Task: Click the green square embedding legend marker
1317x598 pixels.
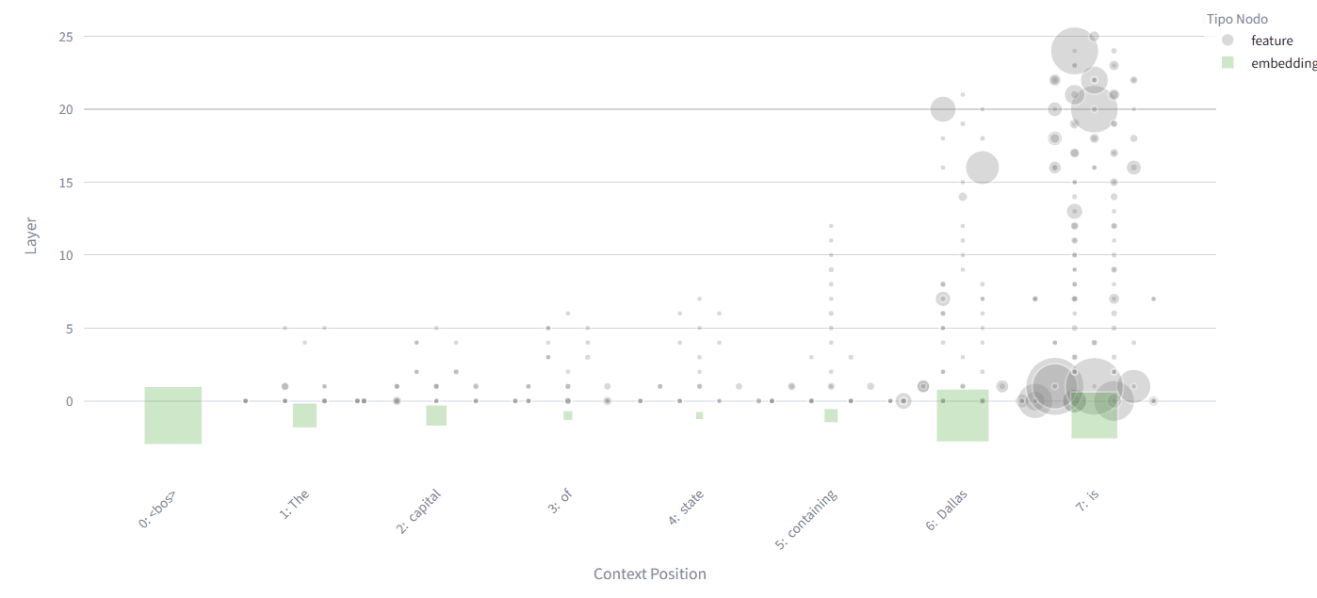Action: [1228, 63]
